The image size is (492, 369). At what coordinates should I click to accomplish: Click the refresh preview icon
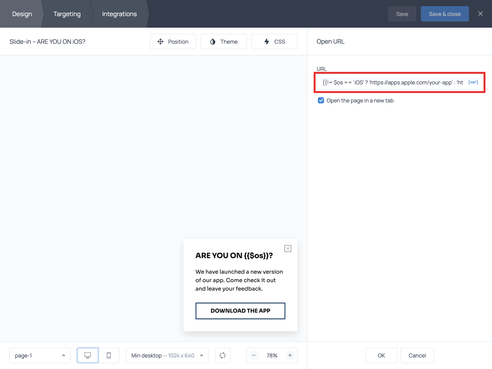[x=223, y=356]
